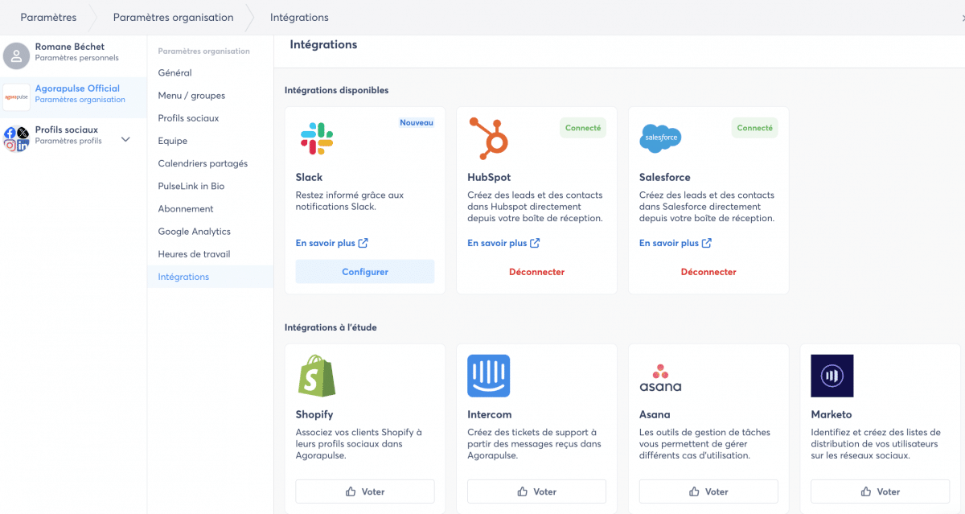Open the Google Analytics settings item
This screenshot has height=514, width=965.
pos(194,232)
